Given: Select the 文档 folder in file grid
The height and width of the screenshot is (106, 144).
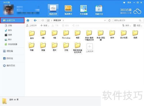Looking at the screenshot, I should [66, 47].
